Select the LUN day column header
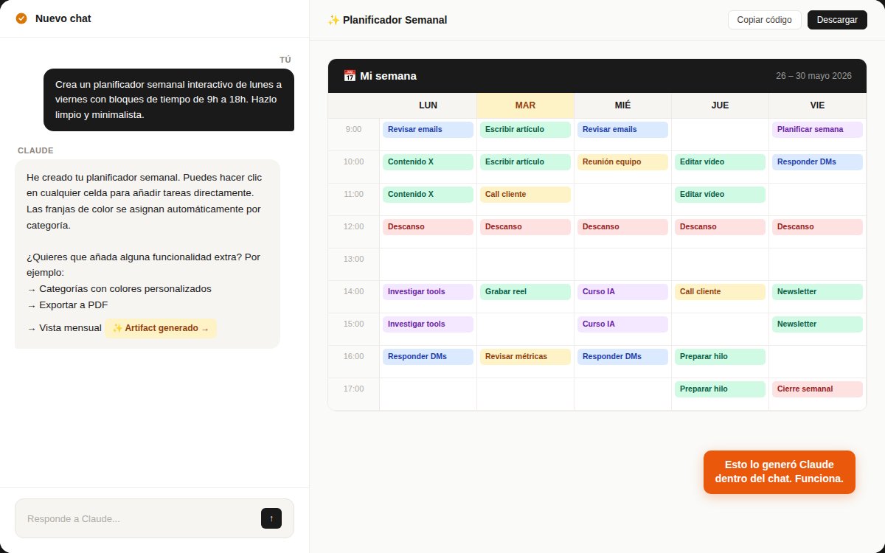The image size is (885, 553). pos(428,105)
